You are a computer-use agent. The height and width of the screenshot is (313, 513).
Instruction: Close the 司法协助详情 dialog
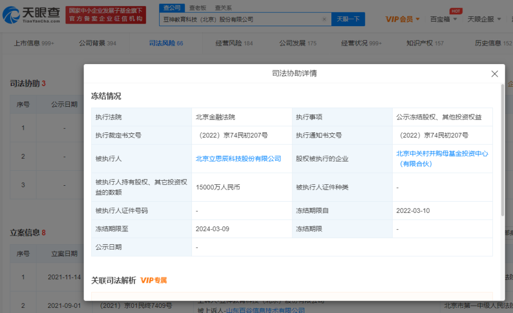[x=495, y=74]
